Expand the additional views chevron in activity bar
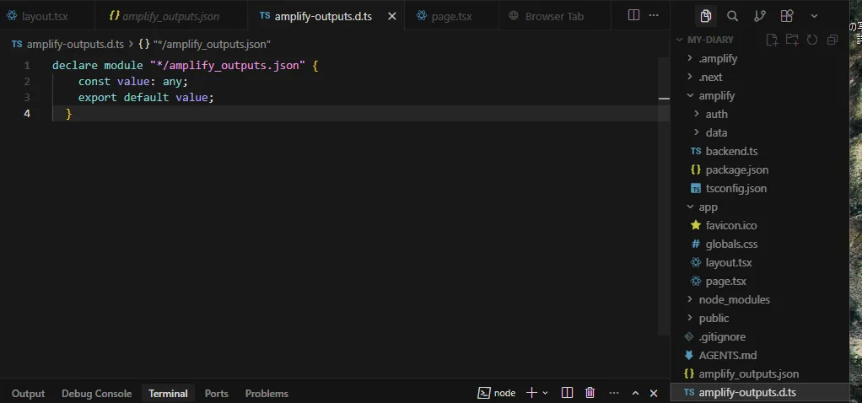 pos(813,16)
